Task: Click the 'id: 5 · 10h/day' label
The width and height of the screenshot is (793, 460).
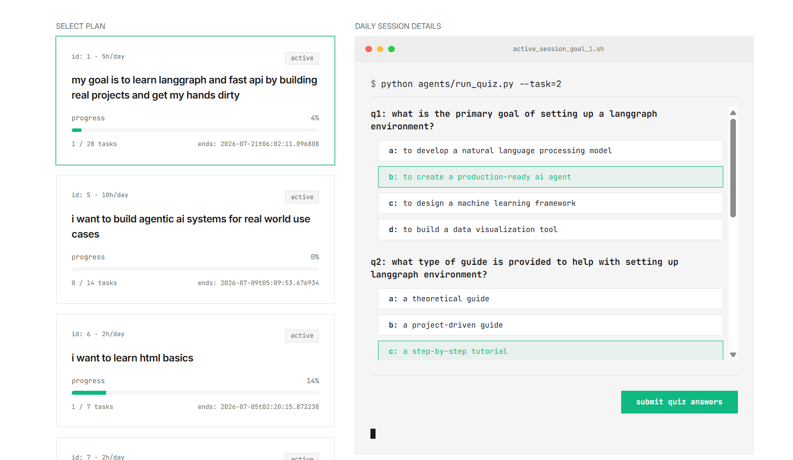Action: coord(100,195)
